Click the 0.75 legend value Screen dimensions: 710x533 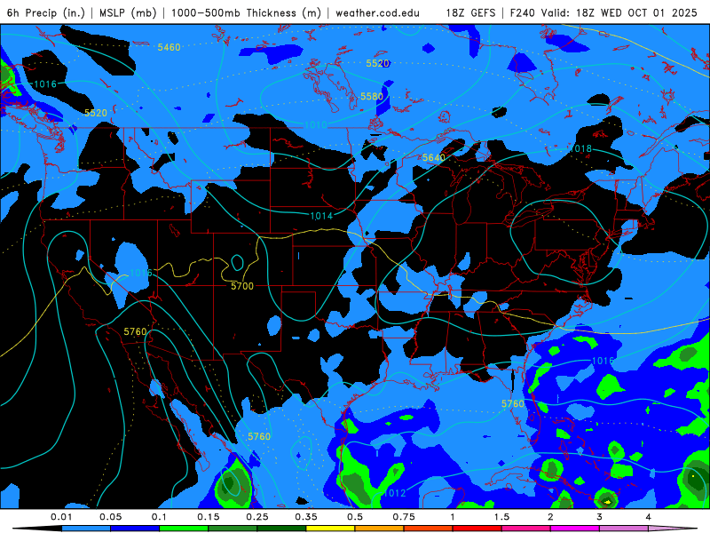coord(404,517)
